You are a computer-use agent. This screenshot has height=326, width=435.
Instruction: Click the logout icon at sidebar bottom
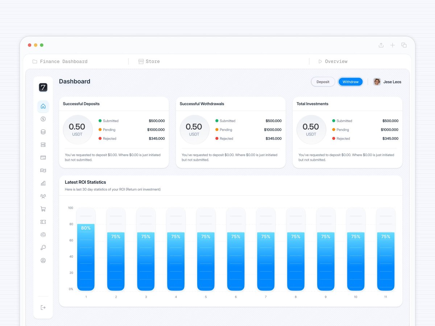pos(43,307)
